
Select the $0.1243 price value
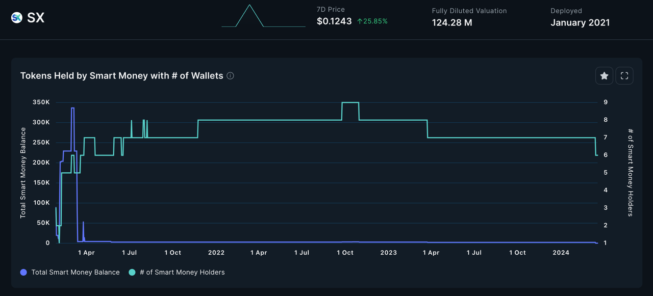(334, 21)
